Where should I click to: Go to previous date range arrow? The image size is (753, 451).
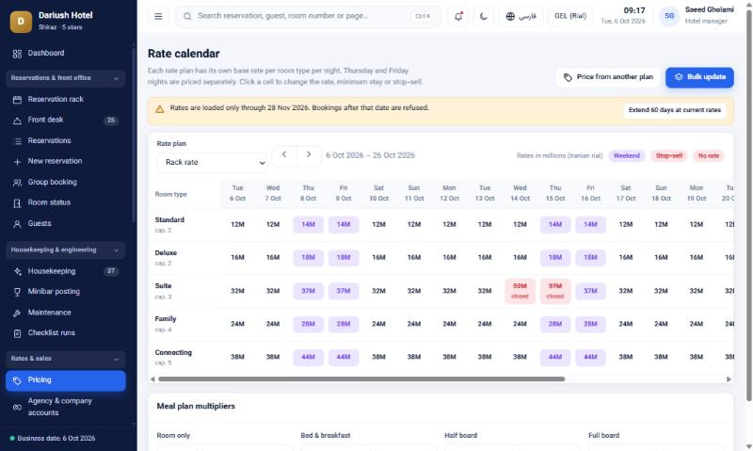pyautogui.click(x=284, y=154)
